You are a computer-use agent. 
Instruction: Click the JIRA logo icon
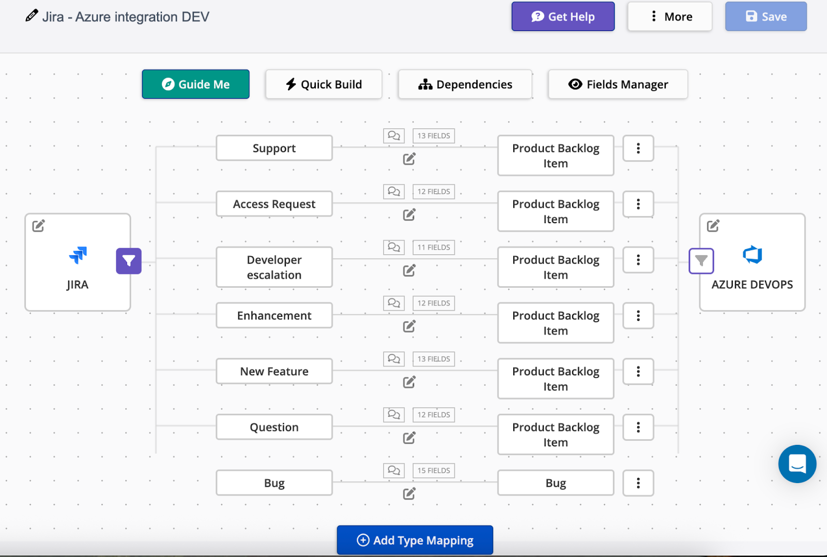click(x=78, y=255)
